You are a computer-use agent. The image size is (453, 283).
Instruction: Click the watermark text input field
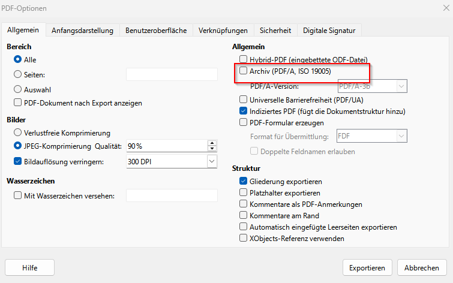coord(172,195)
